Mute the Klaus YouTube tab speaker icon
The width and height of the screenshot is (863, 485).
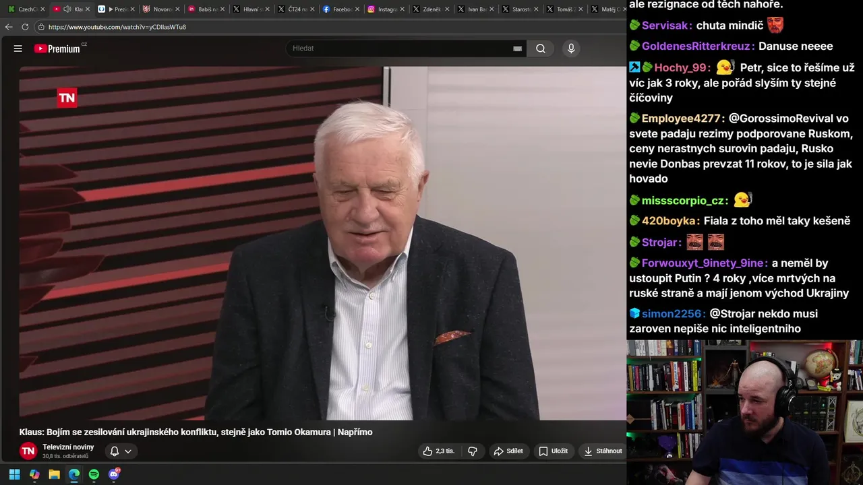[x=67, y=9]
